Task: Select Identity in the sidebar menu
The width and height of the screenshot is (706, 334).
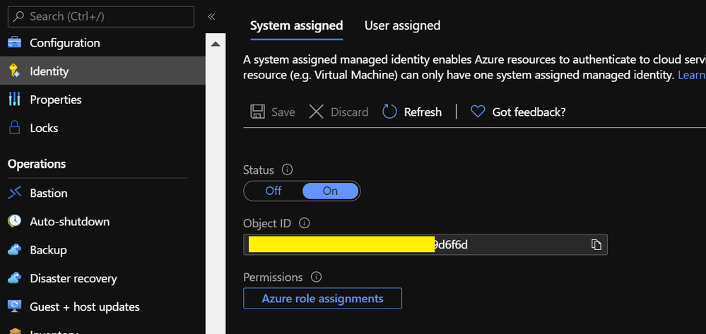Action: coord(102,71)
